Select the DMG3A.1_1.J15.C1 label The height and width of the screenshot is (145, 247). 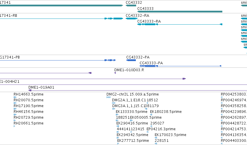tap(128, 106)
